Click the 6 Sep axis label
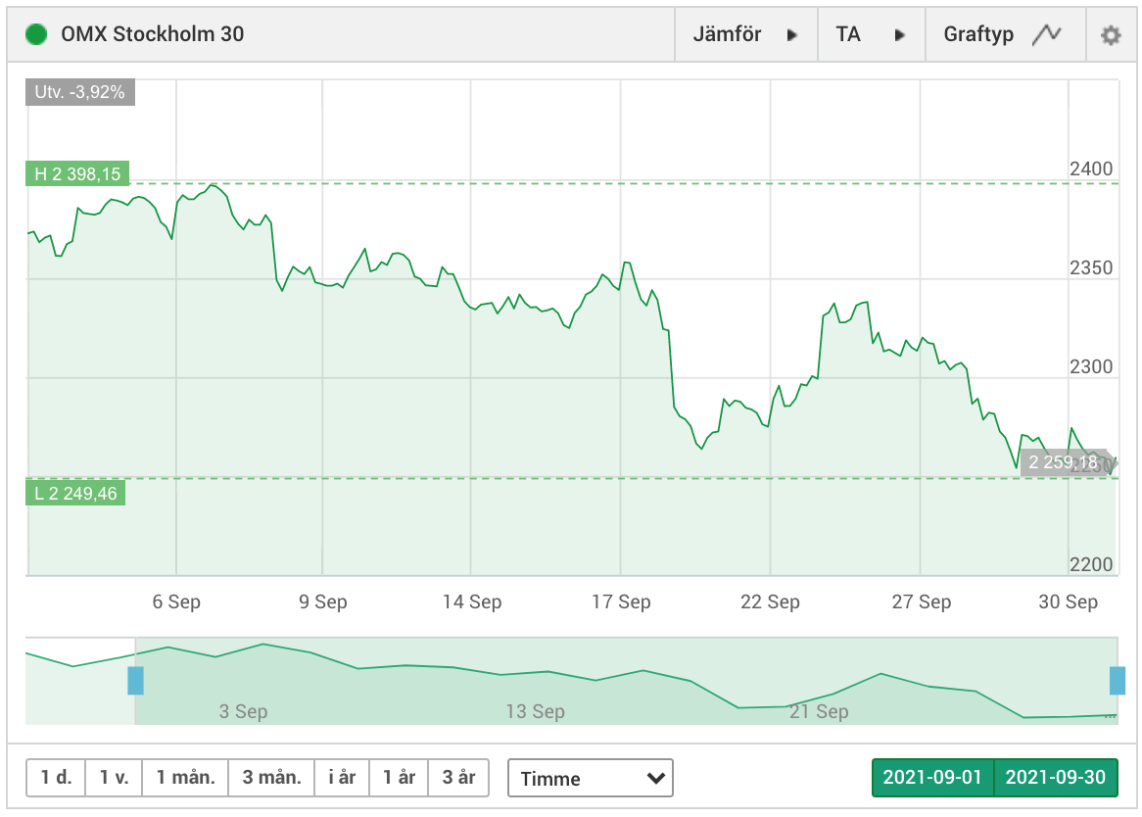The width and height of the screenshot is (1142, 817). tap(176, 601)
